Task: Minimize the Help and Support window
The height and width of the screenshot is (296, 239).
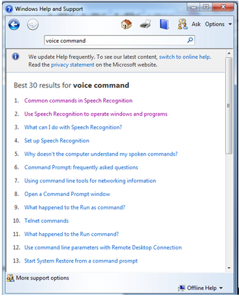Action: click(x=193, y=7)
